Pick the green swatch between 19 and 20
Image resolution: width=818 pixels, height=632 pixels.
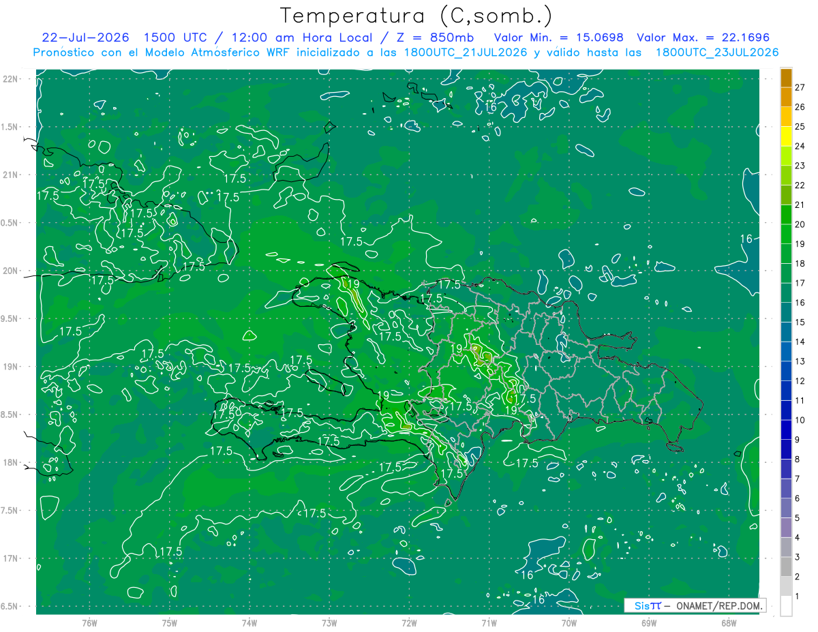tap(786, 234)
